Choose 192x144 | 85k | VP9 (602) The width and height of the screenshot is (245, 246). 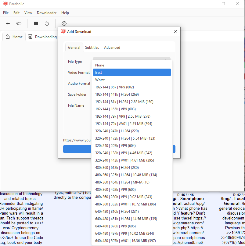click(132, 87)
